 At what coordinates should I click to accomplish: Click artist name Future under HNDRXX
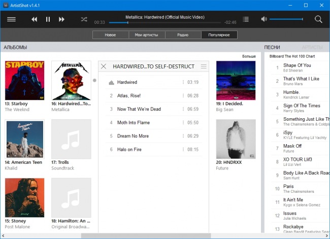[x=222, y=168]
